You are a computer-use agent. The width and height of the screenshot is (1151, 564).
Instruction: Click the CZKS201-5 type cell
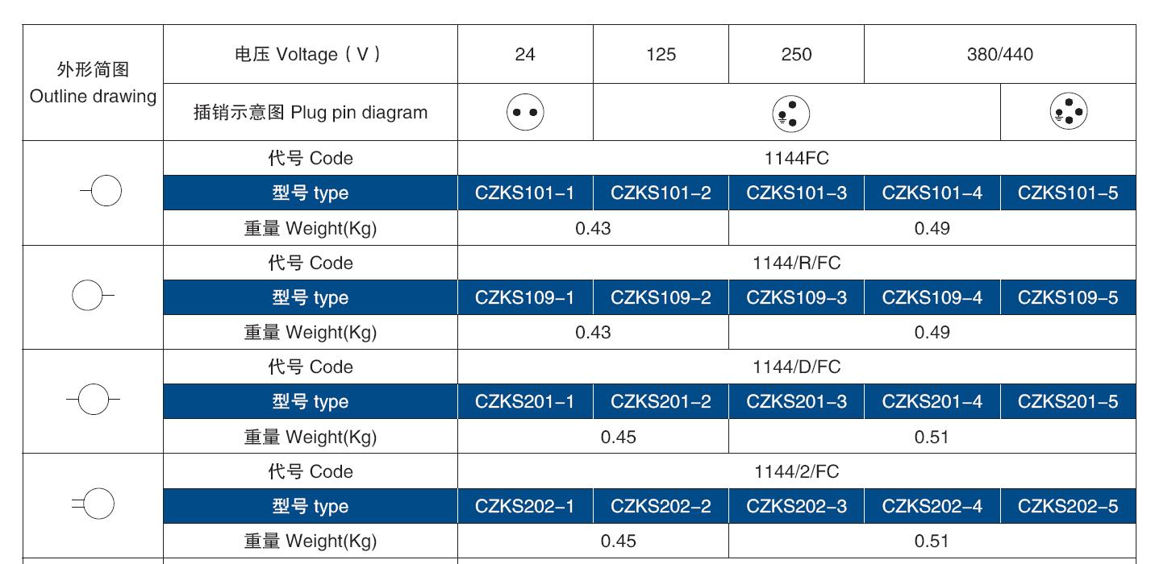[x=1068, y=402]
